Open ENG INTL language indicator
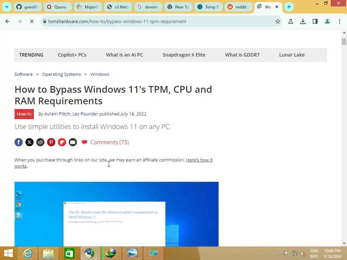The image size is (347, 260). point(314,253)
